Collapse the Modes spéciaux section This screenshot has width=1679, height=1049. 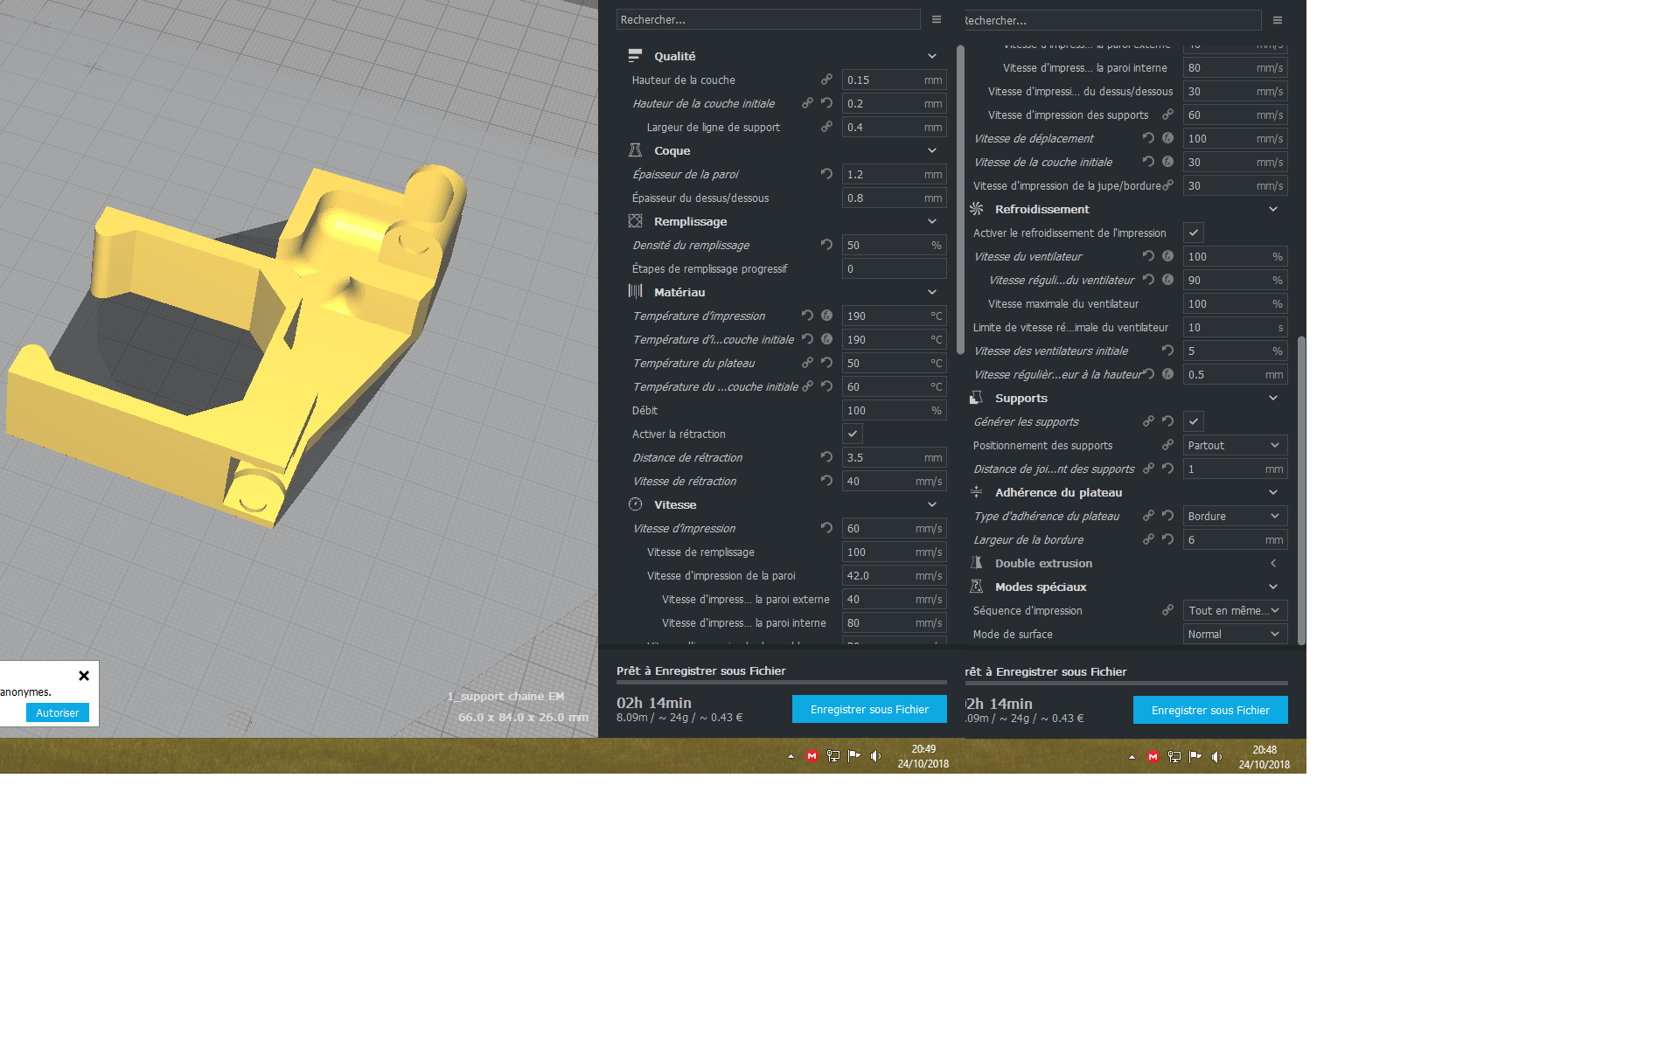[1273, 587]
